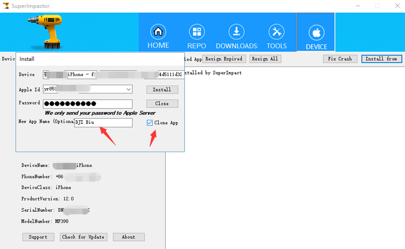Open the DOWNLOADS tab
The height and width of the screenshot is (249, 405).
(236, 36)
